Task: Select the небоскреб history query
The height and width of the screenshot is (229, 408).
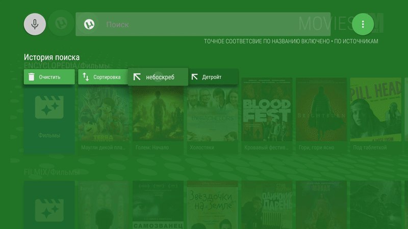Action: (158, 77)
